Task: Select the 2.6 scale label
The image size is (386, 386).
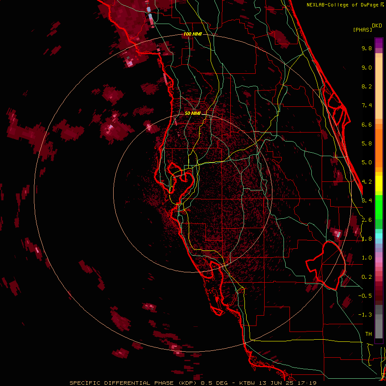Action: point(367,220)
